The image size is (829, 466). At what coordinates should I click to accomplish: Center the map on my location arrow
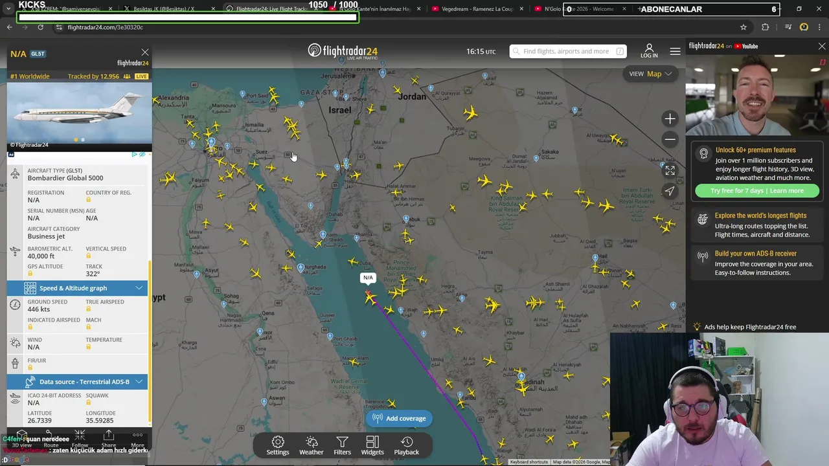(670, 190)
